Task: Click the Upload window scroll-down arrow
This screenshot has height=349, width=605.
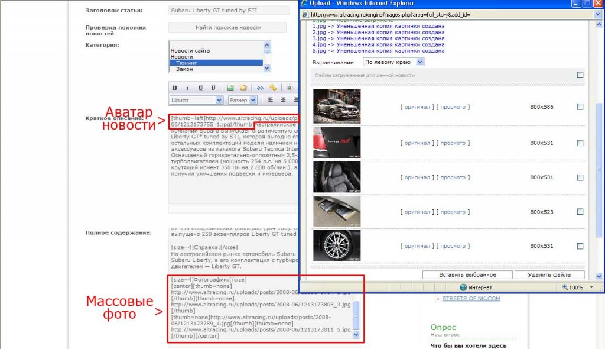Action: point(599,276)
